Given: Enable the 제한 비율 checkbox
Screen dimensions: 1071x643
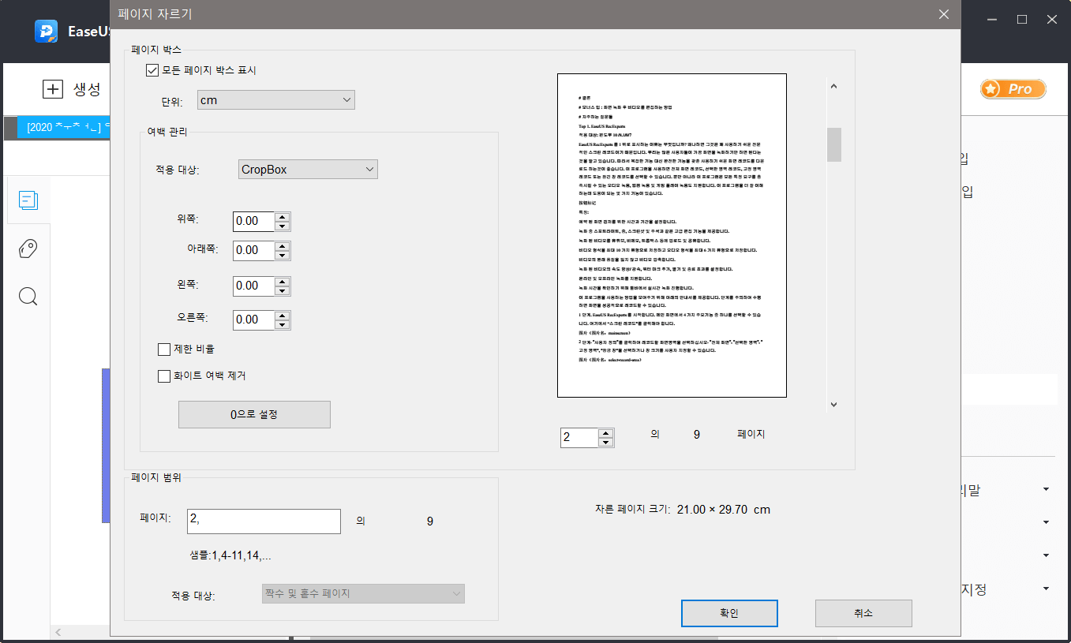Looking at the screenshot, I should (x=163, y=348).
